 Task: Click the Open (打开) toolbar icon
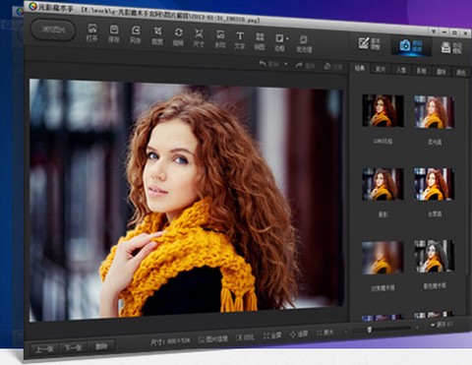[92, 32]
